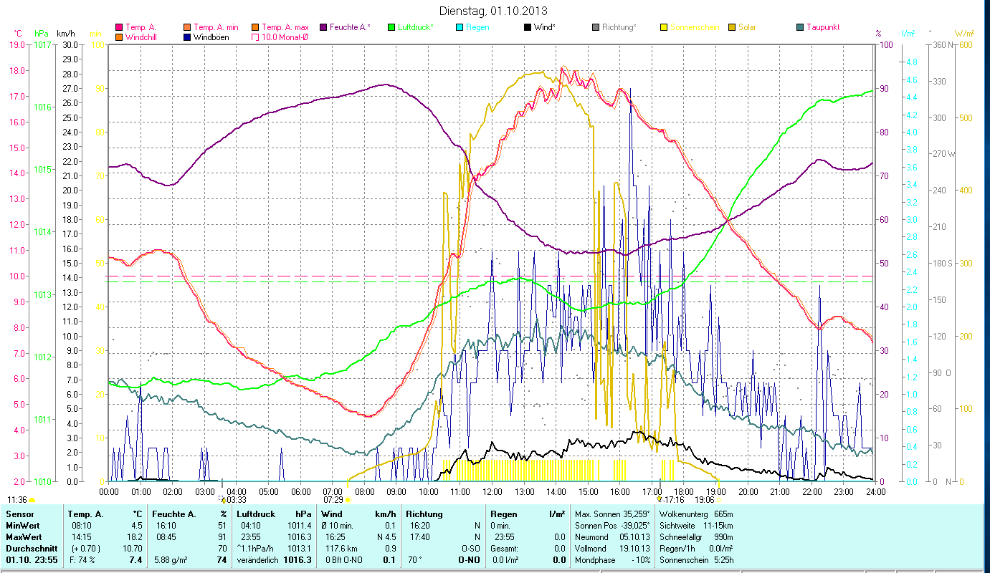Click the Windböen legend color swatch
990x573 pixels.
pos(187,37)
